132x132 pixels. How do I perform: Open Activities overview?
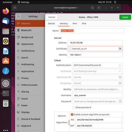click(8, 2)
